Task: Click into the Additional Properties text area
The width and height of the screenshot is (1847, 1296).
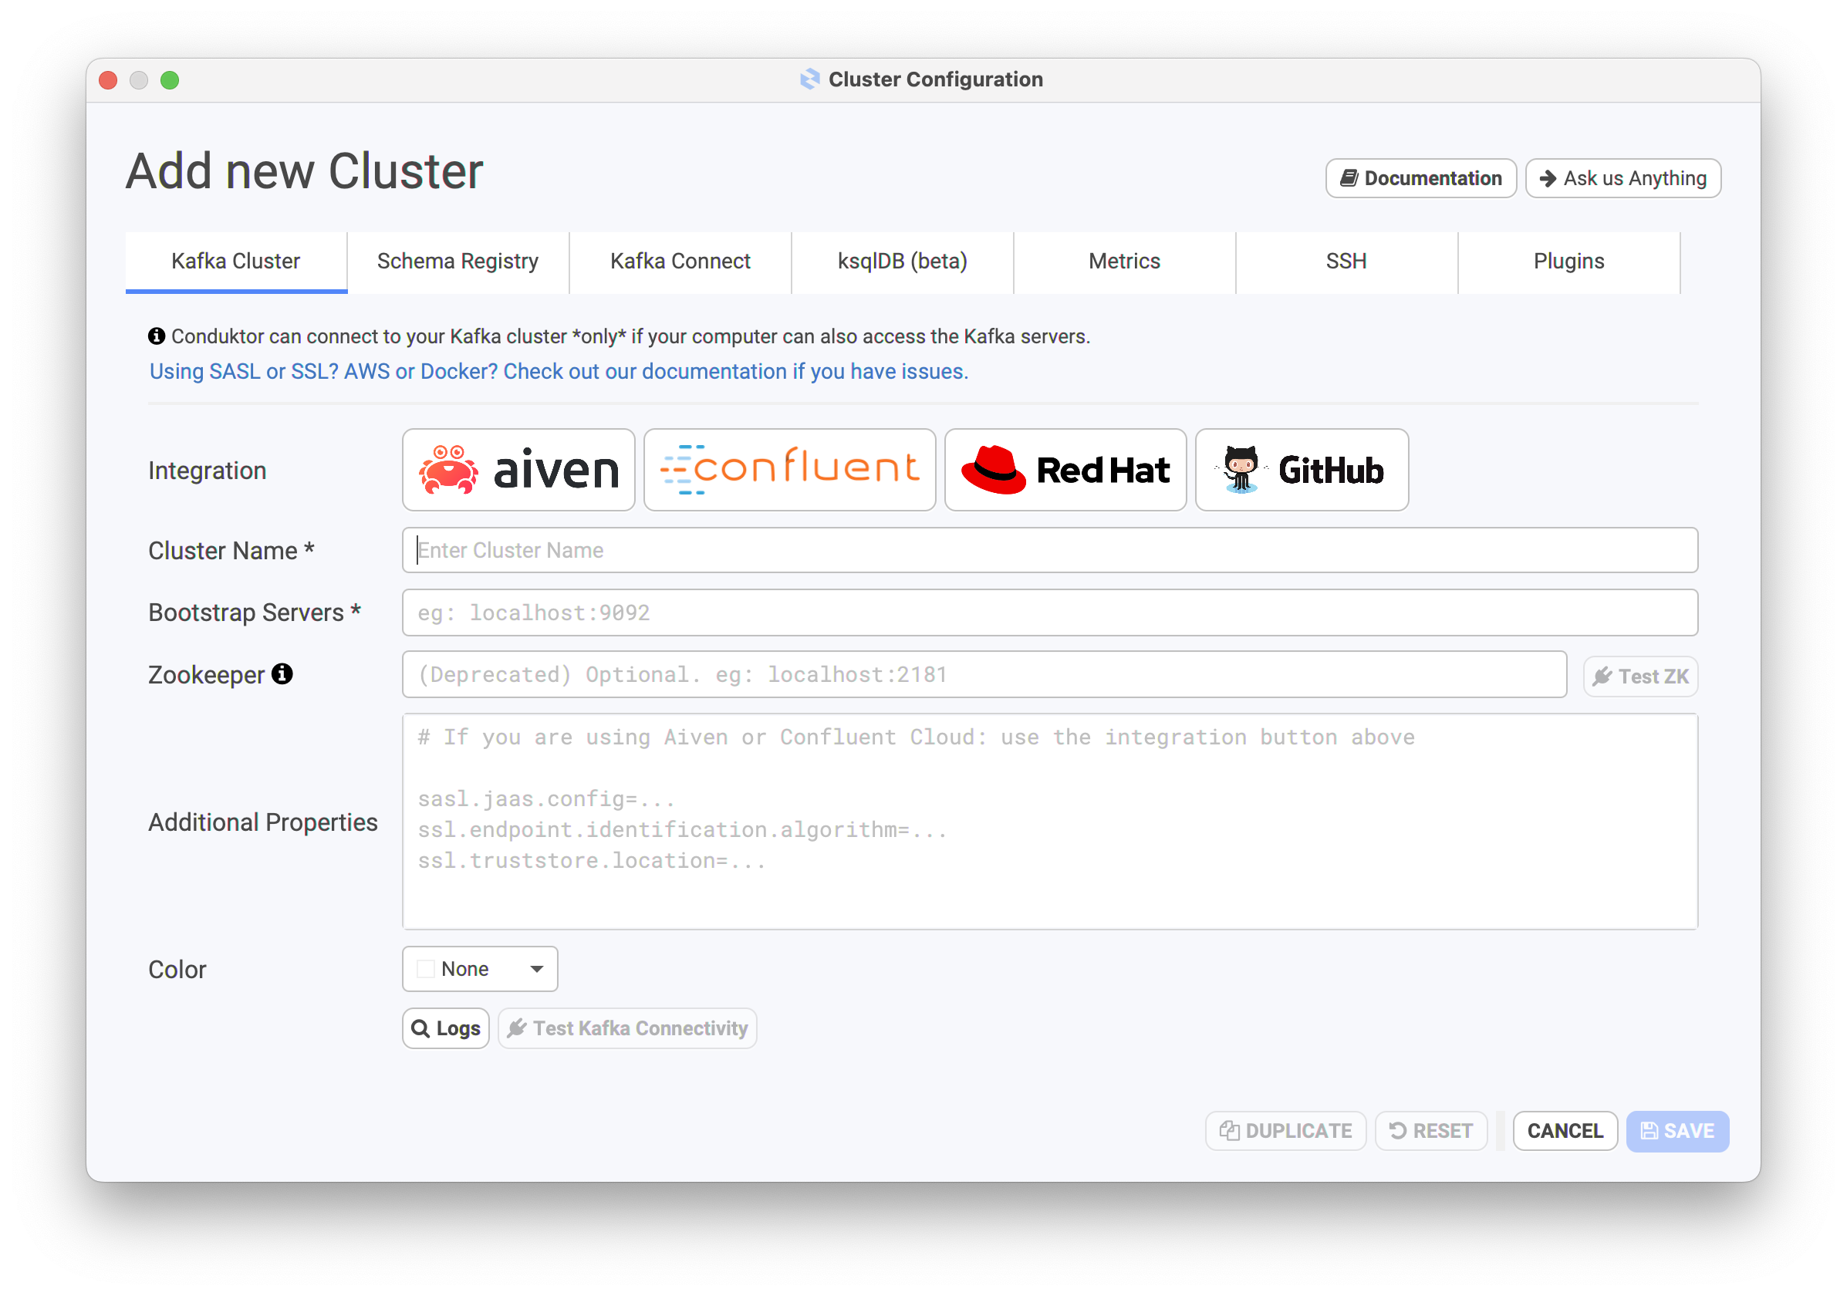Action: click(1050, 822)
